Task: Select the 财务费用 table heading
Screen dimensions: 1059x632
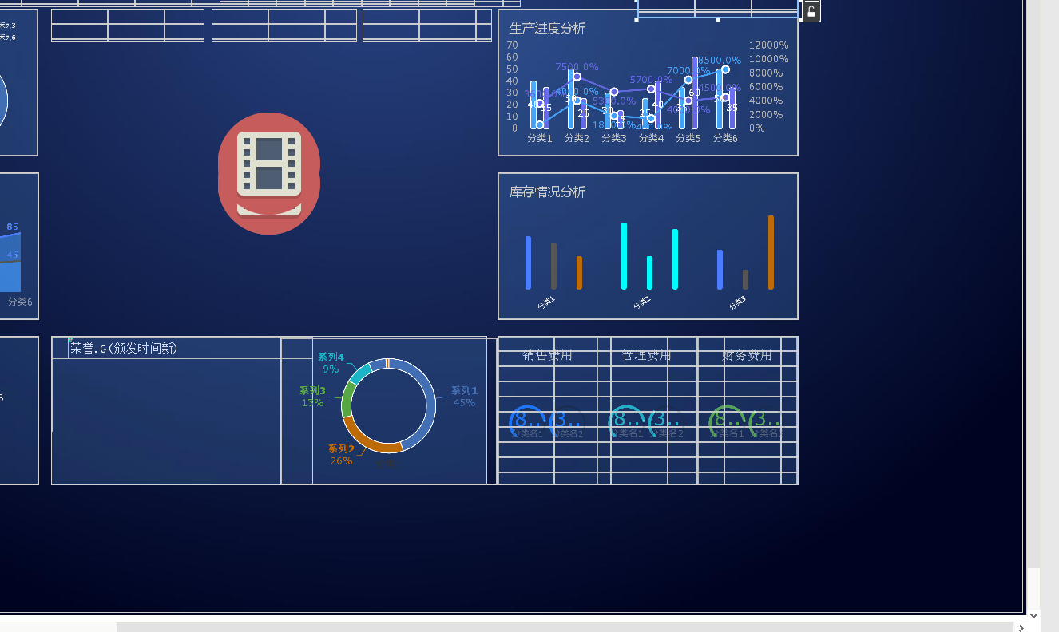Action: click(x=747, y=355)
